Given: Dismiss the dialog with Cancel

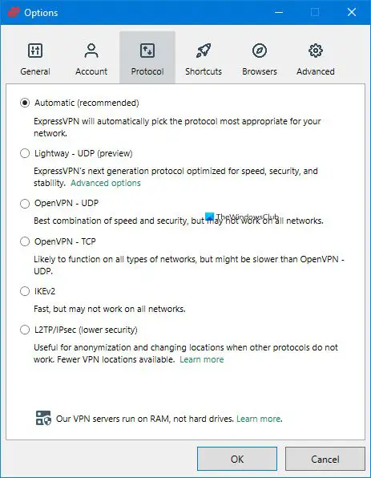Looking at the screenshot, I should (325, 459).
